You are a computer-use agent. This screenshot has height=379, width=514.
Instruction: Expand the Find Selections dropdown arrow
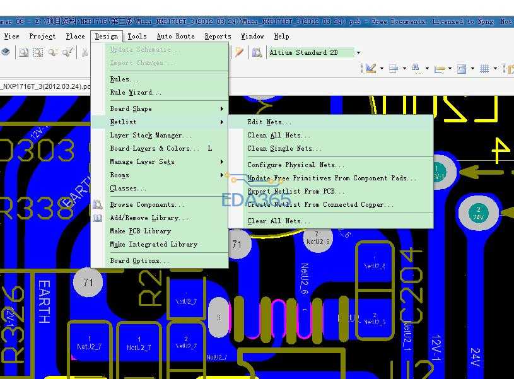point(427,69)
